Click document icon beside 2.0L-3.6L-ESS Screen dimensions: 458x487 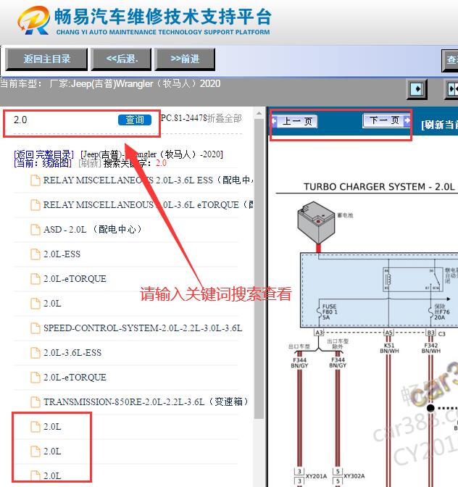point(36,352)
